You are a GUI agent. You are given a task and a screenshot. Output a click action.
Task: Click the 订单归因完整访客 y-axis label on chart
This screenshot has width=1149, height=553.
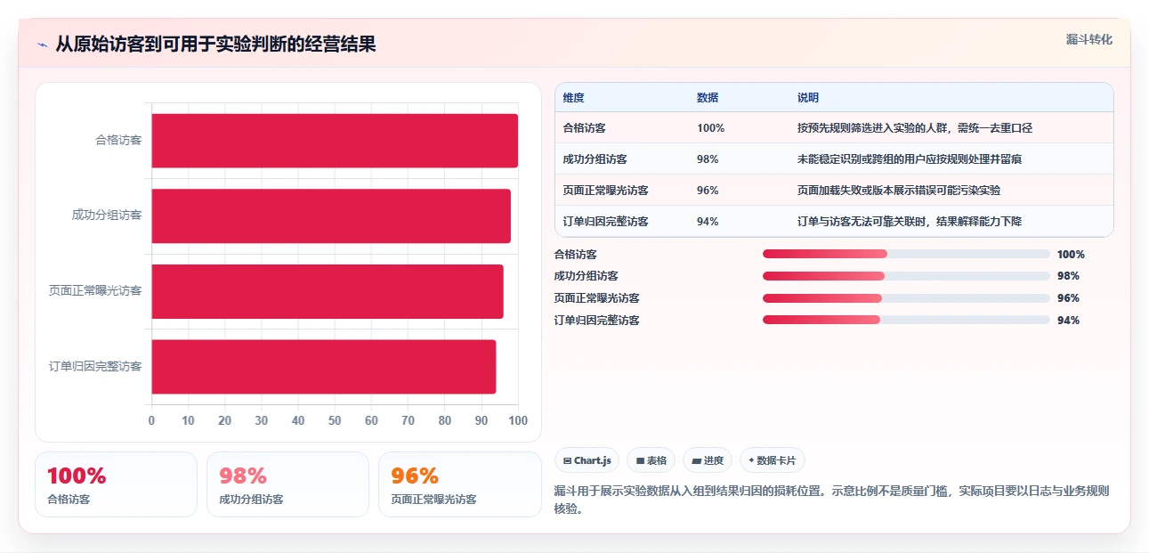tap(95, 366)
